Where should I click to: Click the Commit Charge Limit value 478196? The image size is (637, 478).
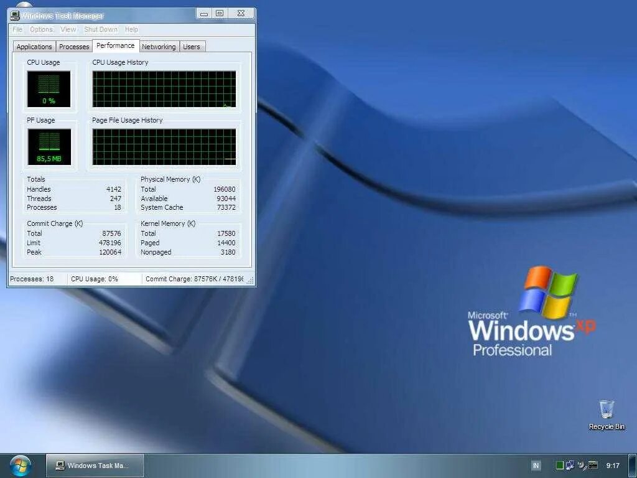(x=110, y=243)
